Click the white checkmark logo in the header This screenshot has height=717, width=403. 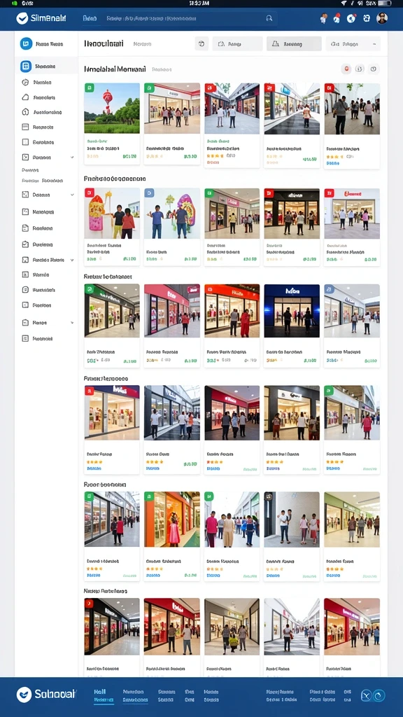click(x=22, y=18)
